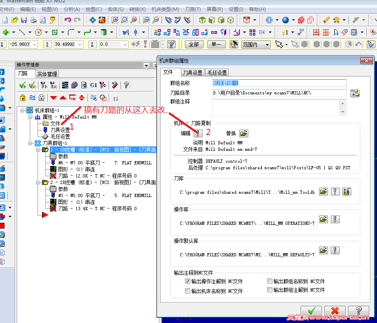Toggle 输出群组注解到 NC文件 checkbox

point(270,290)
